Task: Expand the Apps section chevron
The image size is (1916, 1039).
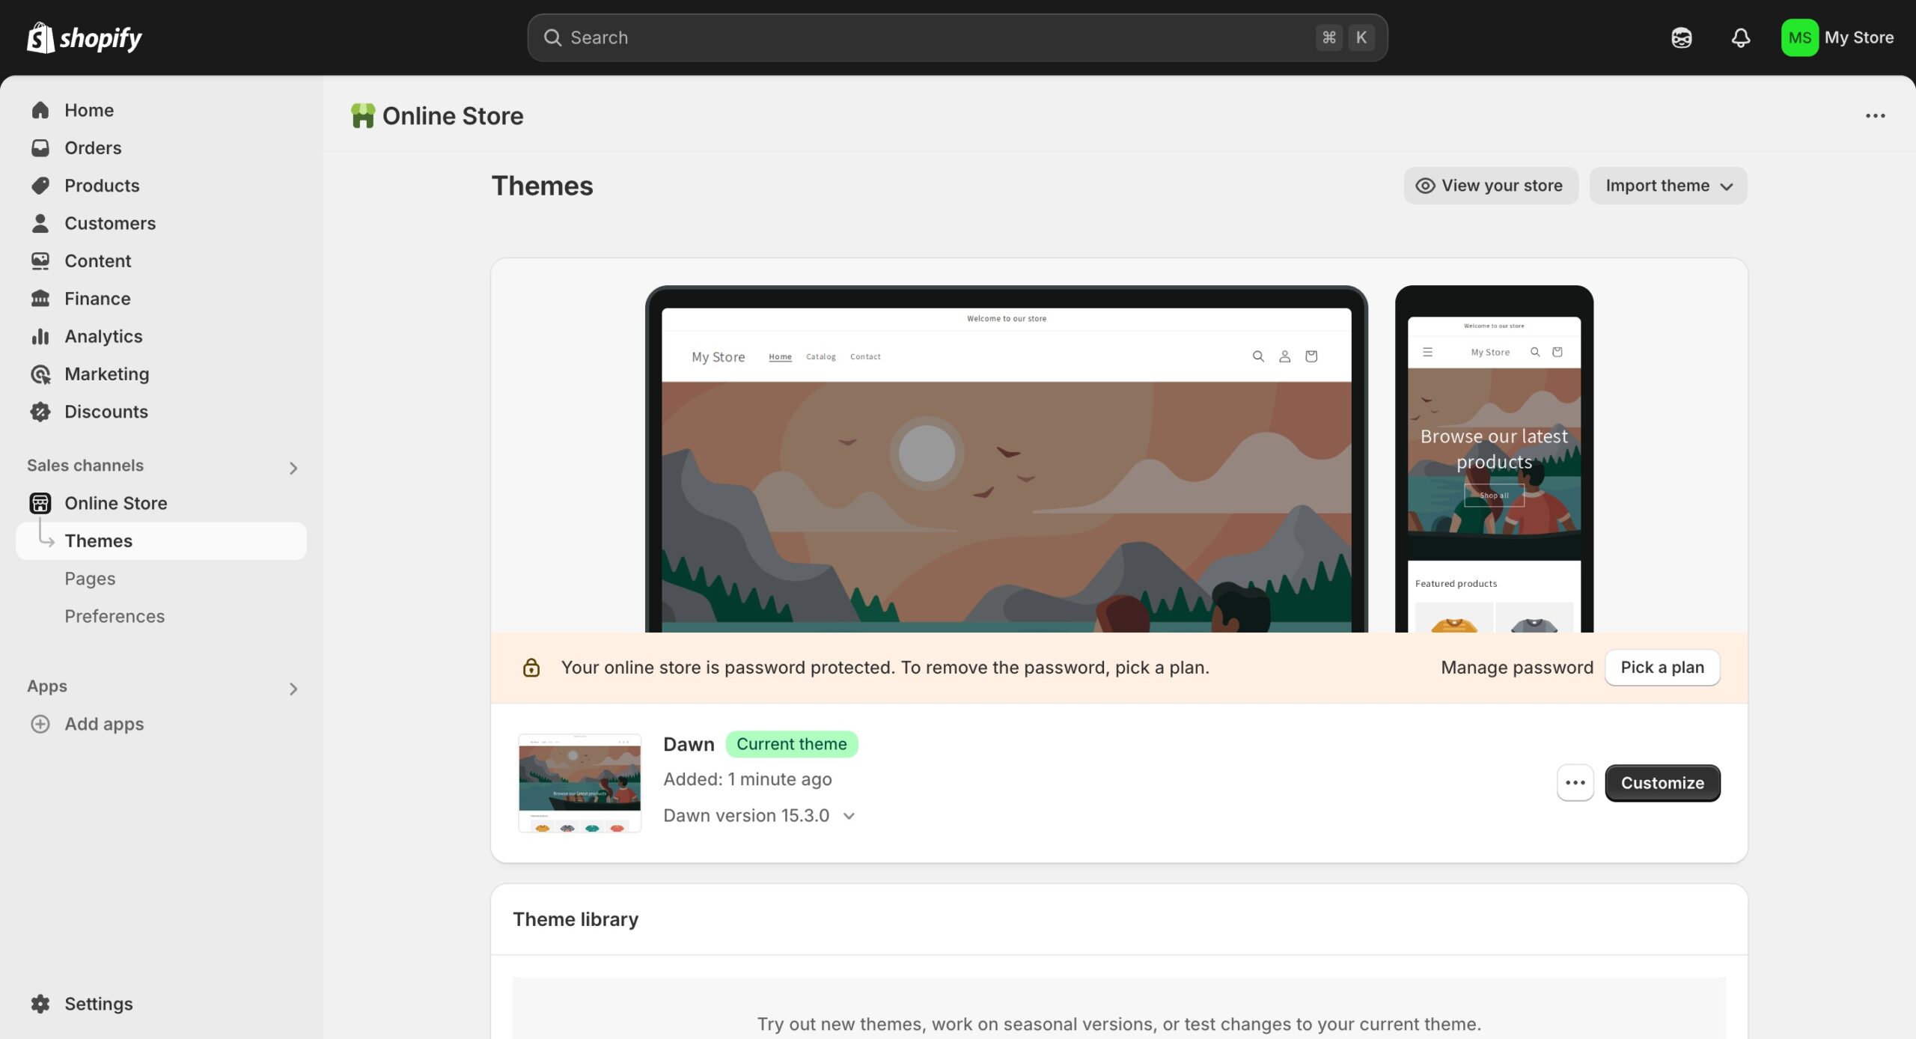Action: point(293,689)
